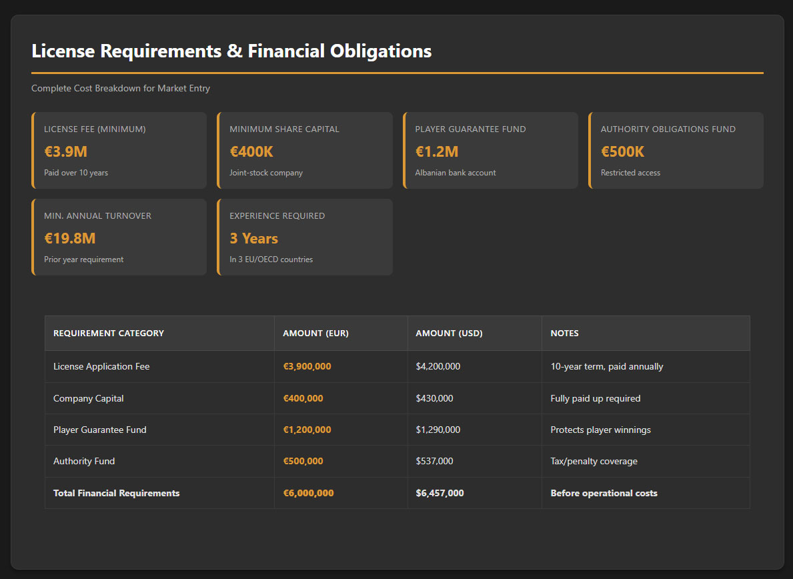793x579 pixels.
Task: Open the Authority Obligations Fund card
Action: pos(676,150)
